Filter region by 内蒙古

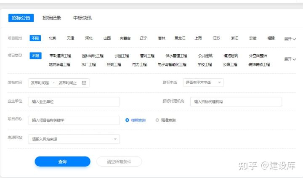125,38
